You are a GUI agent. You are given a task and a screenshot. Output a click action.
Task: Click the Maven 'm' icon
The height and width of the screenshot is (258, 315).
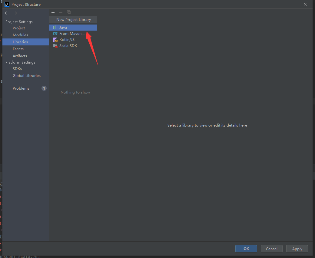[55, 34]
